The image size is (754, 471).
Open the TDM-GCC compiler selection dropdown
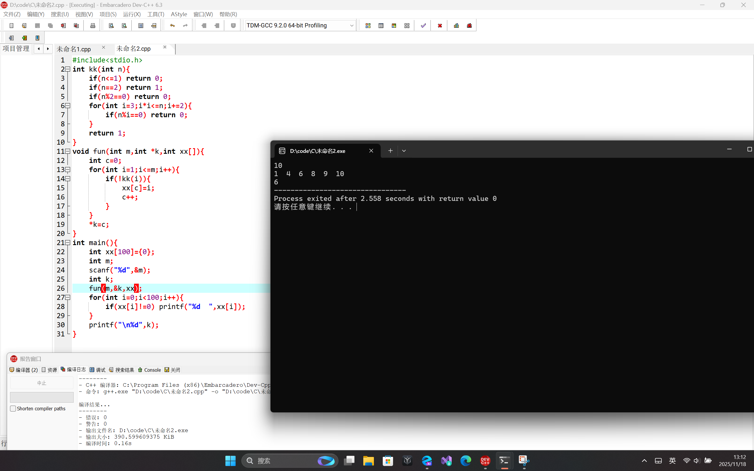pyautogui.click(x=352, y=26)
